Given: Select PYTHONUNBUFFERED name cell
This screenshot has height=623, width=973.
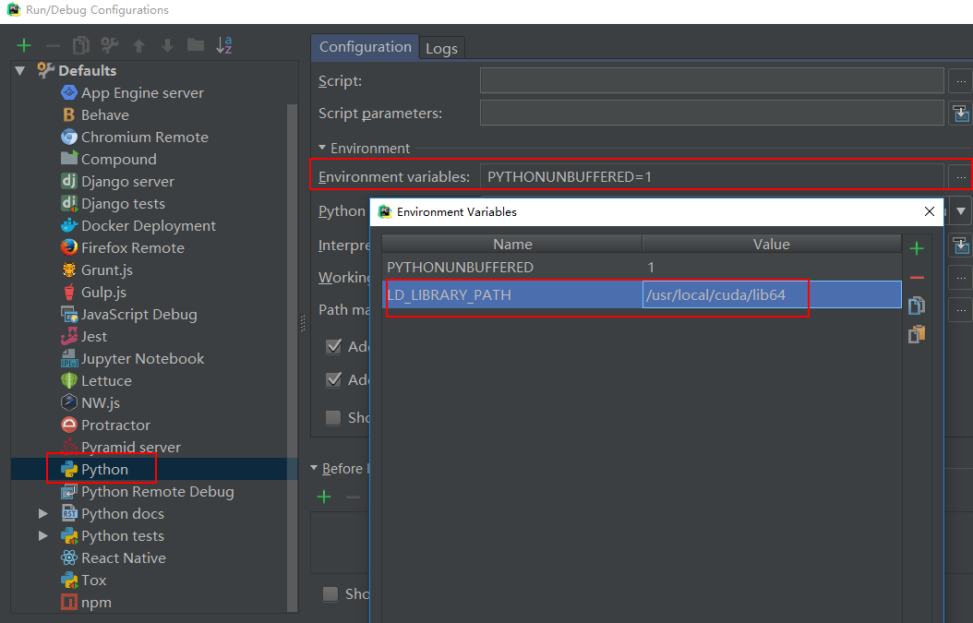Looking at the screenshot, I should tap(512, 268).
